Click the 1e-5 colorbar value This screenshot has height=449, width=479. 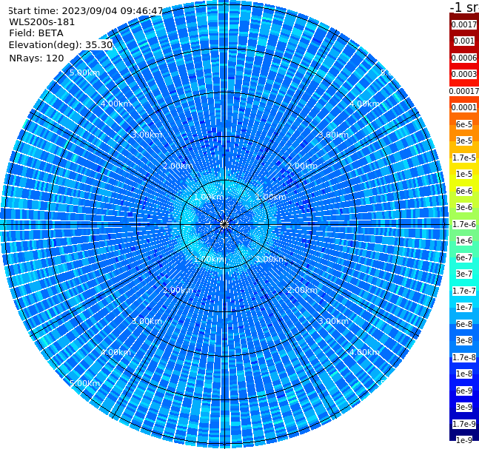(464, 174)
